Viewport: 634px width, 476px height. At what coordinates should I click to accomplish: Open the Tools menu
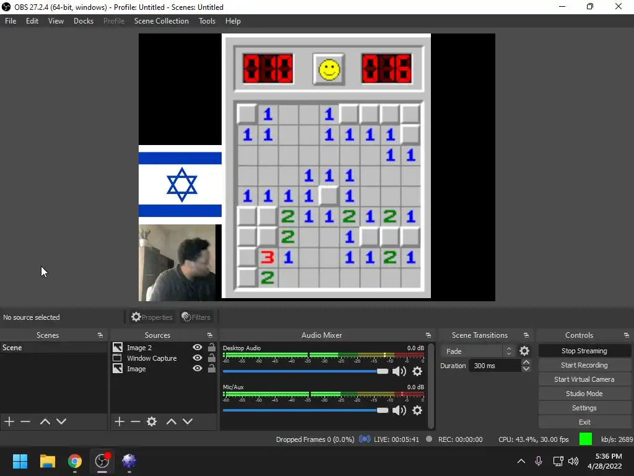[x=207, y=21]
